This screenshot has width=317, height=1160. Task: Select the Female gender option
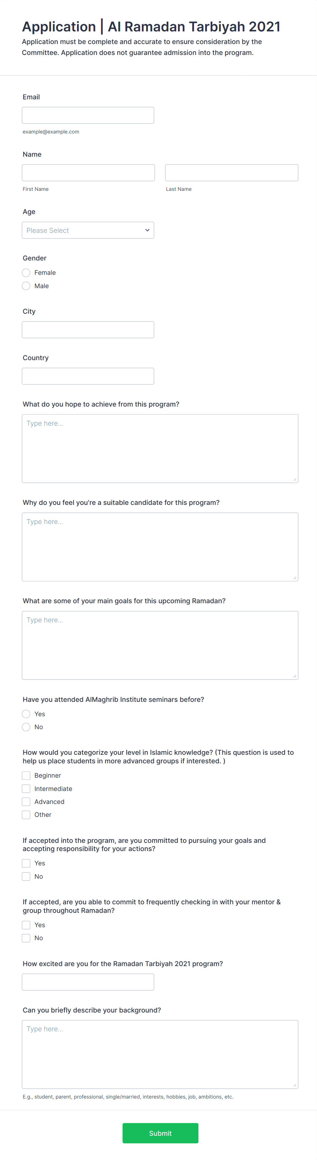pyautogui.click(x=26, y=272)
